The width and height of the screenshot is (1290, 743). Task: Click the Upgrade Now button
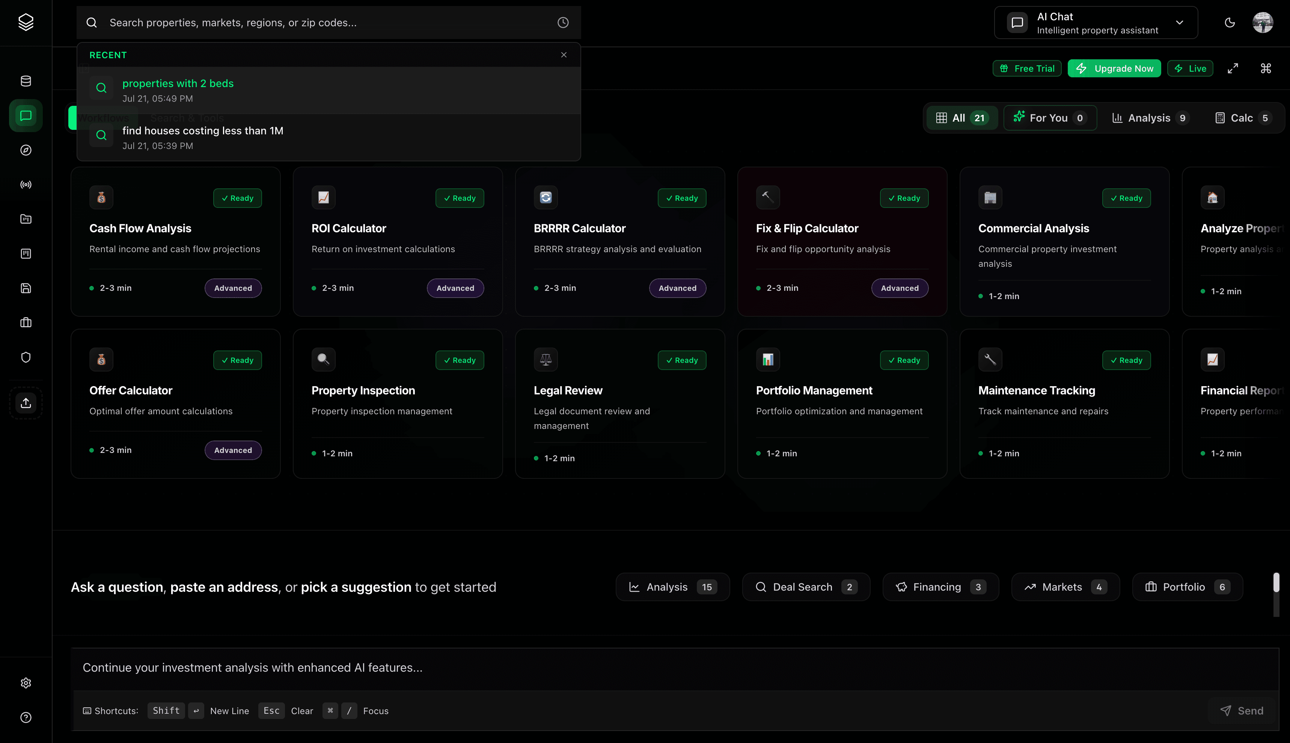1114,68
